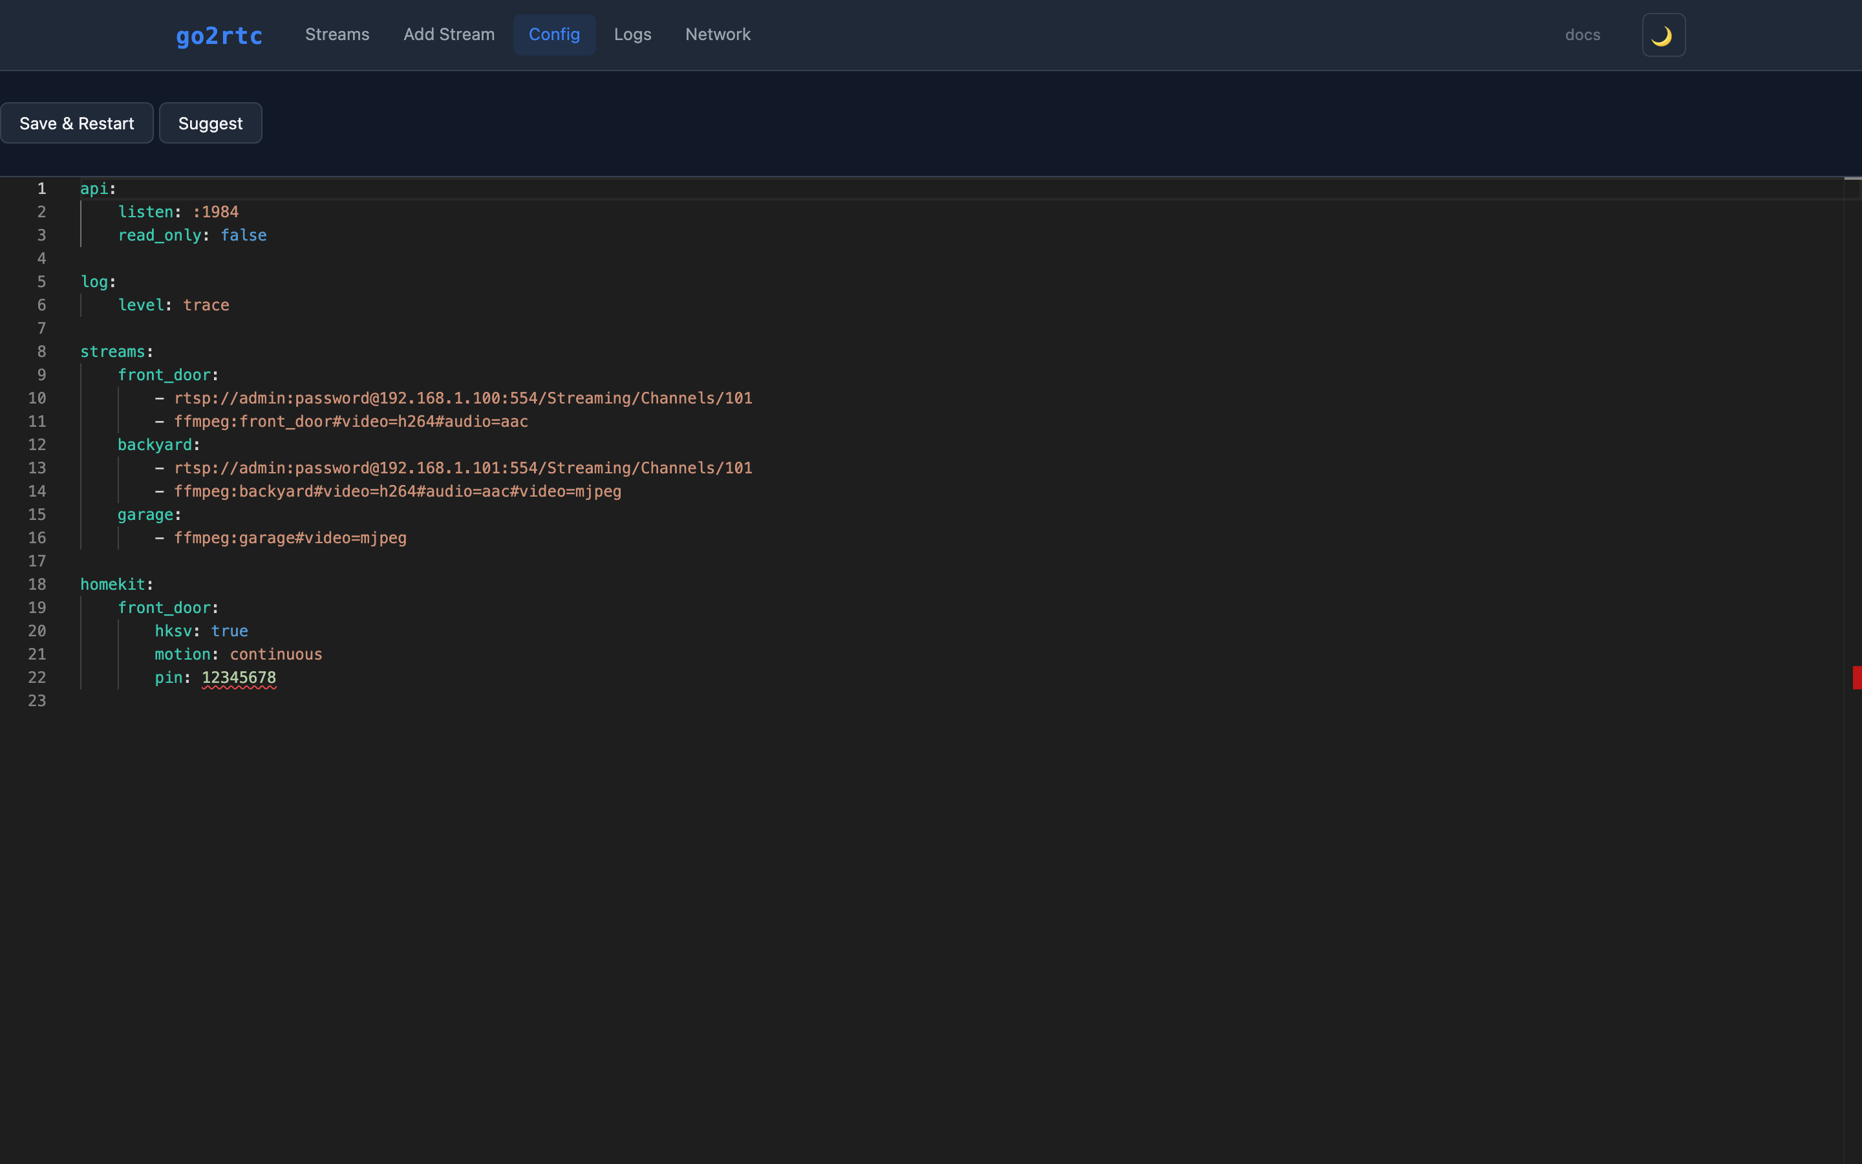This screenshot has width=1862, height=1164.
Task: Click line number 12 in the gutter
Action: coord(37,445)
